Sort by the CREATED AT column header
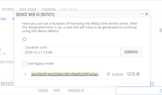 (76, 91)
